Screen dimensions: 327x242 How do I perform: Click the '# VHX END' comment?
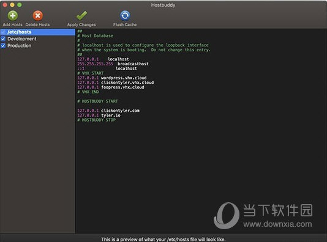point(88,92)
